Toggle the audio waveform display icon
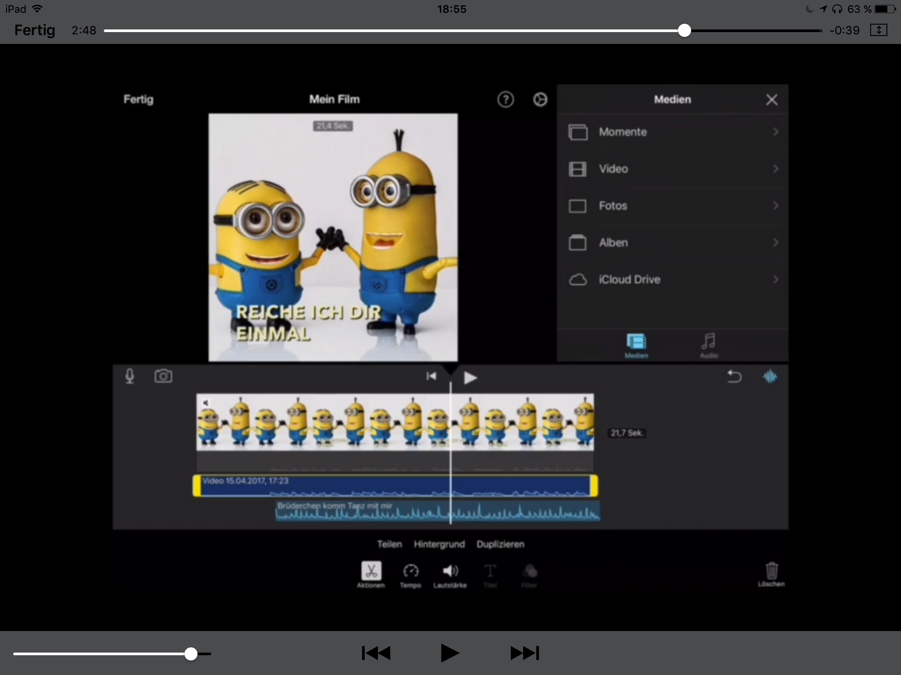The width and height of the screenshot is (901, 675). coord(770,377)
